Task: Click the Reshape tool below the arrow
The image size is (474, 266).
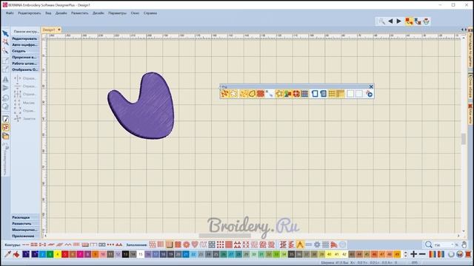Action: click(5, 42)
